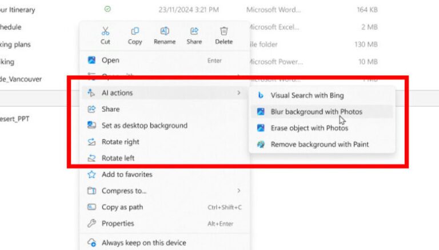The width and height of the screenshot is (439, 250).
Task: Click the 164 KB size cell
Action: (367, 10)
